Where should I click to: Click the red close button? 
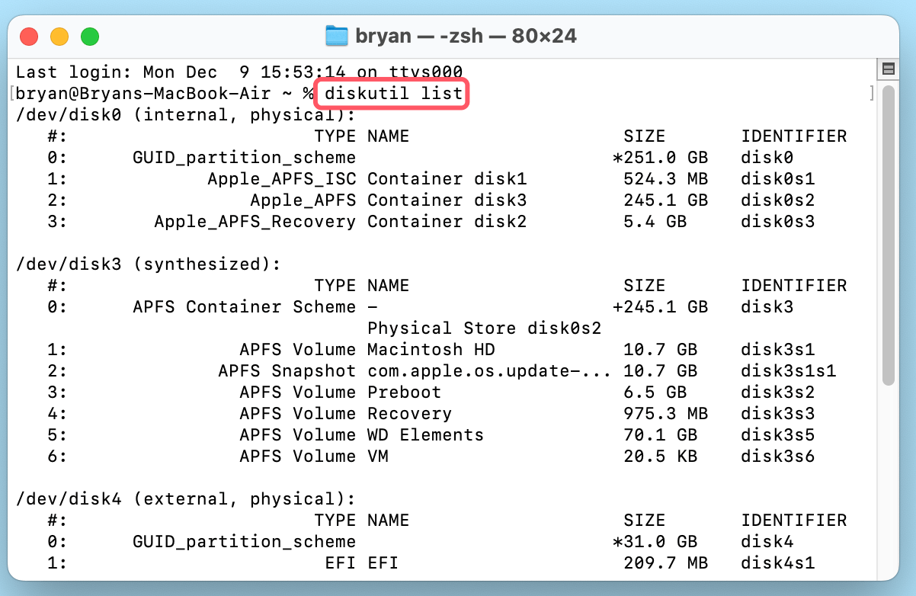(29, 35)
